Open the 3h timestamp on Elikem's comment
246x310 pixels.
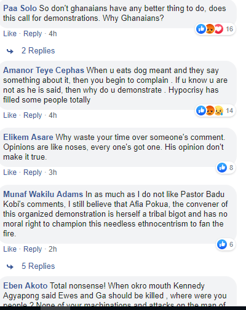coord(53,172)
